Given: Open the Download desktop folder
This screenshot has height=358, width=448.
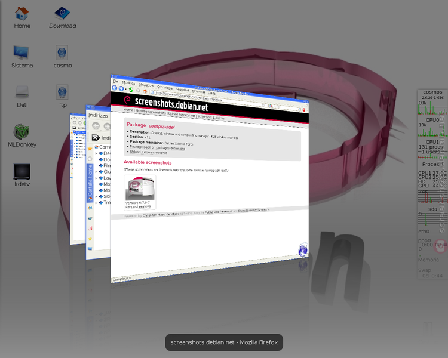Looking at the screenshot, I should [x=62, y=18].
